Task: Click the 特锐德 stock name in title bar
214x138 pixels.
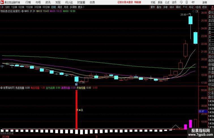Action: [138, 2]
